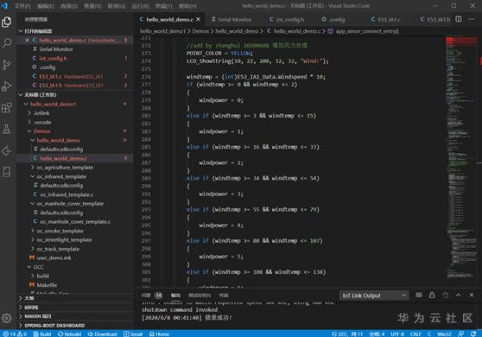
Task: Toggle the output scroll lock icon
Action: pyautogui.click(x=432, y=296)
